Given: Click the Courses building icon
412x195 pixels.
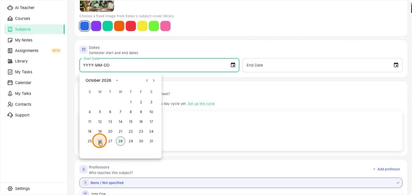Looking at the screenshot, I should (10, 19).
